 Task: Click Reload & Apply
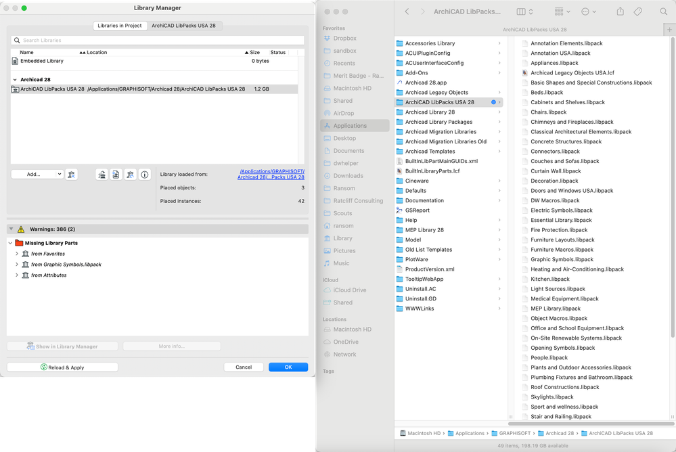(62, 367)
